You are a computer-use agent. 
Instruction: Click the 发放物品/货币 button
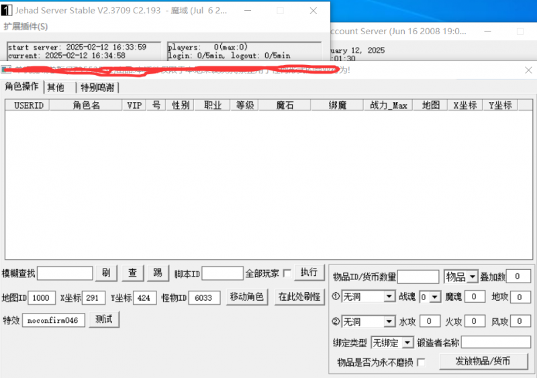point(483,361)
